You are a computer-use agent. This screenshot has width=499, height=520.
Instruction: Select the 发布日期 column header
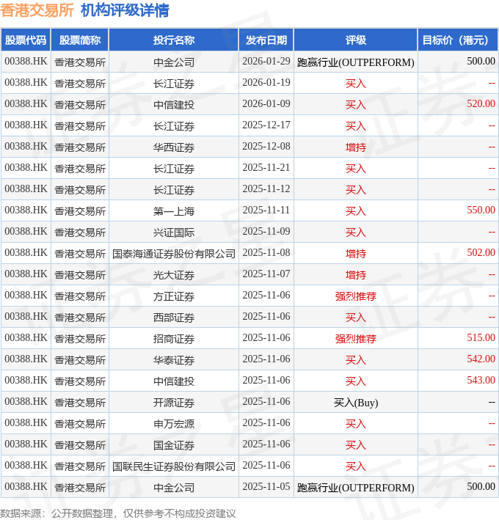266,40
